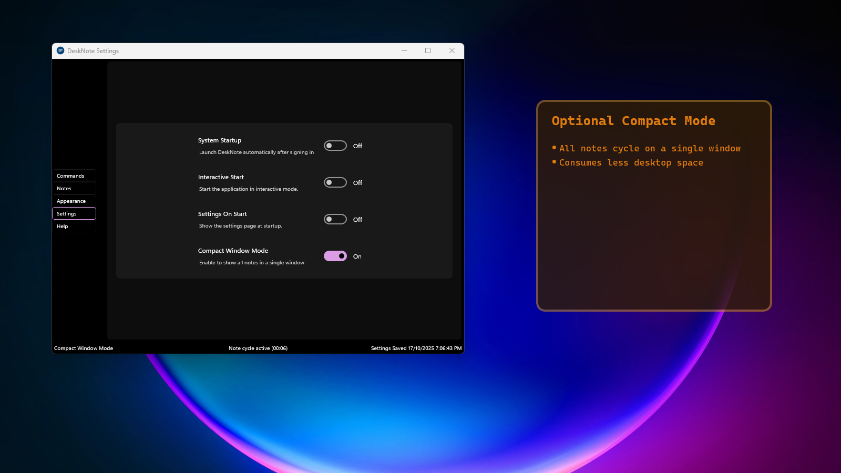841x473 pixels.
Task: Click the Interactive Start description text
Action: point(248,189)
